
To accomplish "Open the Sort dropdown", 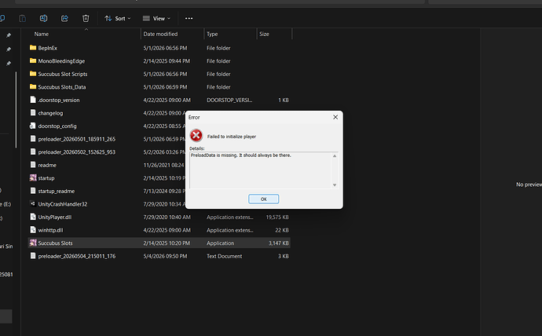I will coord(118,18).
